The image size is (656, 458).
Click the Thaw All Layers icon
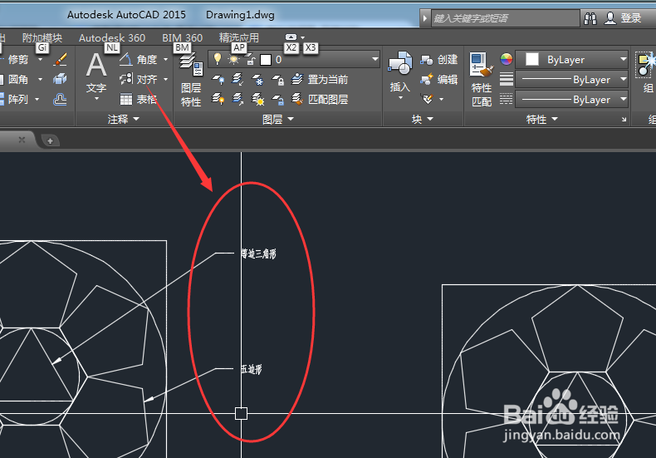coord(257,99)
